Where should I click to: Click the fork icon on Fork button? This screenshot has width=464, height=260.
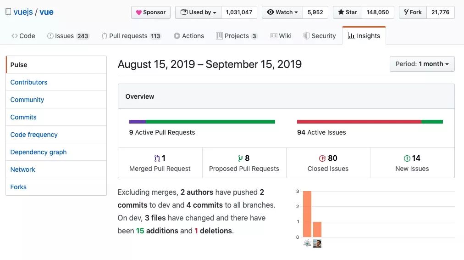coord(406,12)
